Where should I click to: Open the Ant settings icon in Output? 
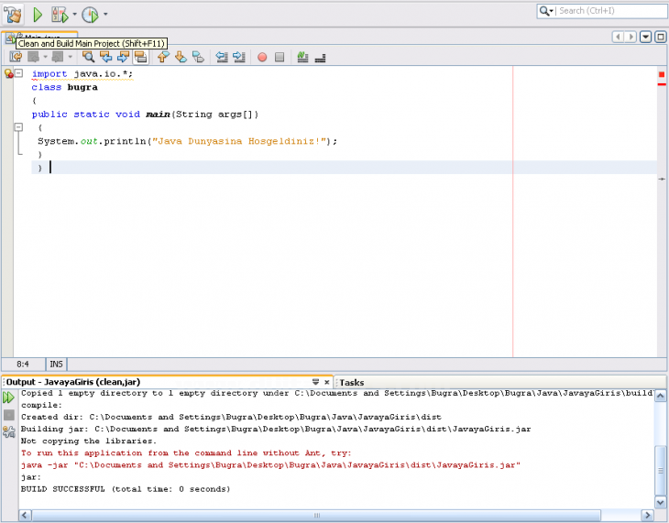coord(8,431)
